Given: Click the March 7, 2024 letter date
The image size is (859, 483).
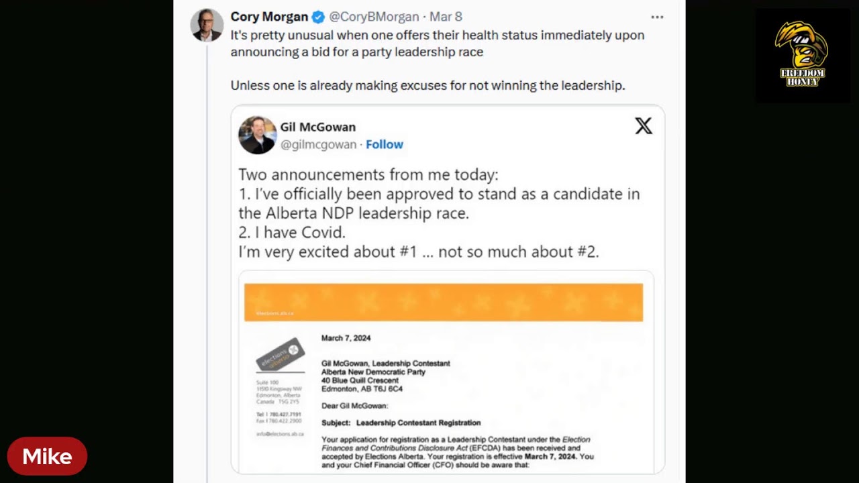Looking at the screenshot, I should click(346, 338).
